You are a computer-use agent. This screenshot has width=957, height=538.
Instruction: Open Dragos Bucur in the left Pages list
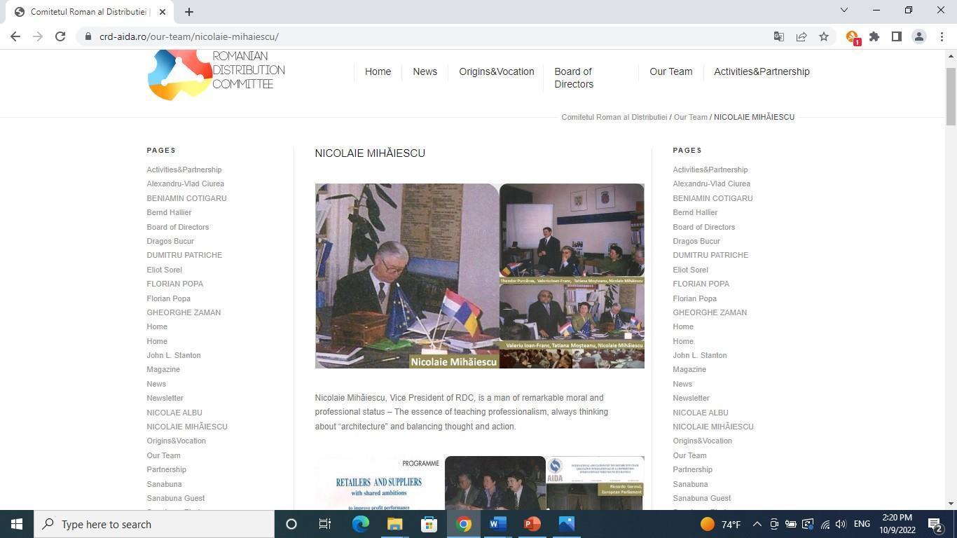point(170,241)
